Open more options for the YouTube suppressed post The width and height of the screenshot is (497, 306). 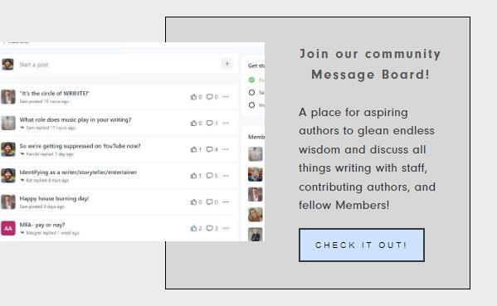click(x=226, y=149)
